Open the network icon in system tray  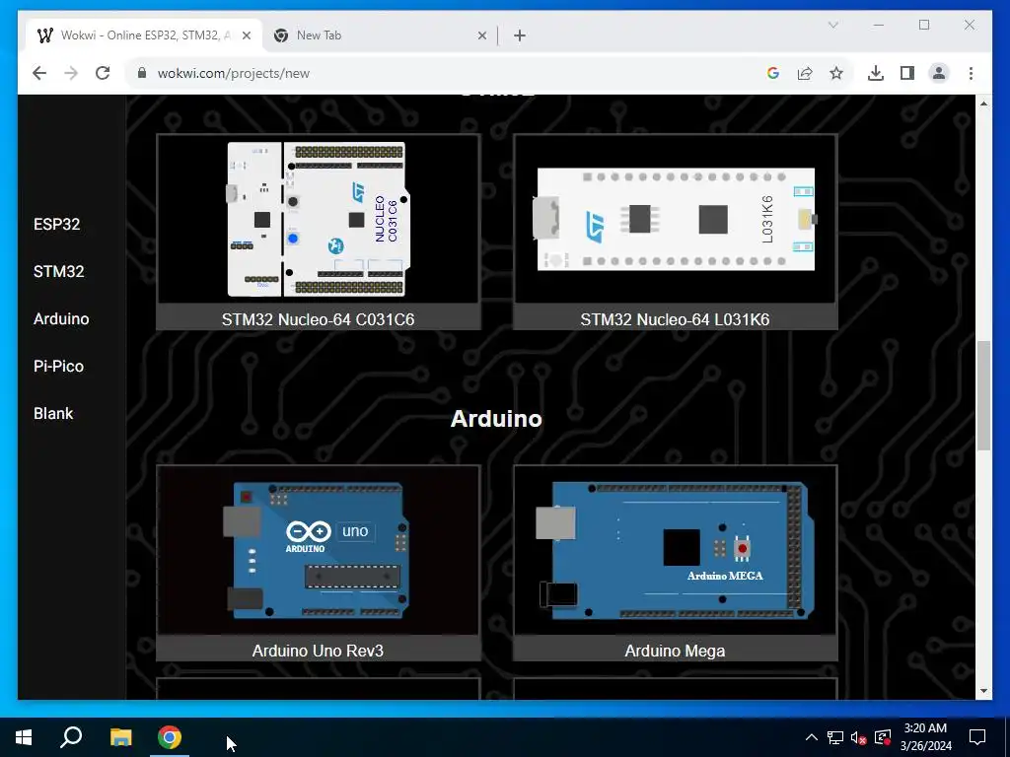pyautogui.click(x=835, y=737)
